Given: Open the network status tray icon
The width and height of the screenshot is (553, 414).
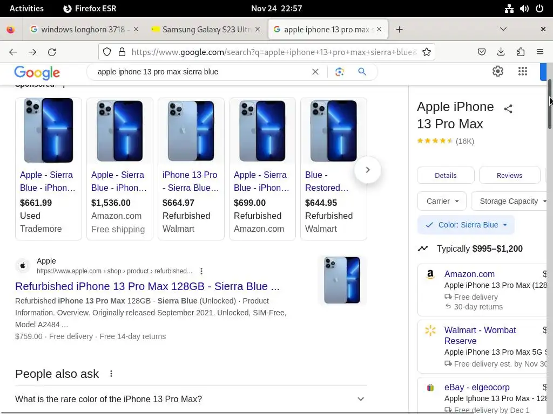Looking at the screenshot, I should click(x=509, y=9).
